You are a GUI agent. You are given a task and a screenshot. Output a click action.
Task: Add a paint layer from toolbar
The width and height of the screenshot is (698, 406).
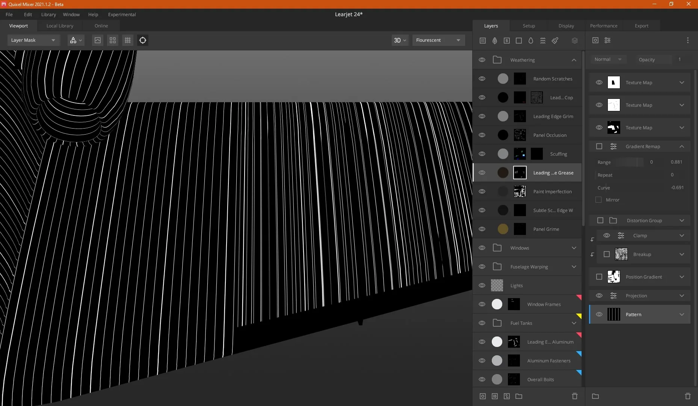[555, 41]
